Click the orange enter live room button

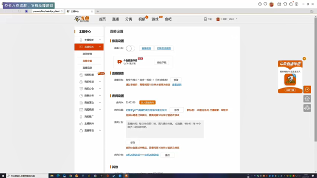point(147,102)
